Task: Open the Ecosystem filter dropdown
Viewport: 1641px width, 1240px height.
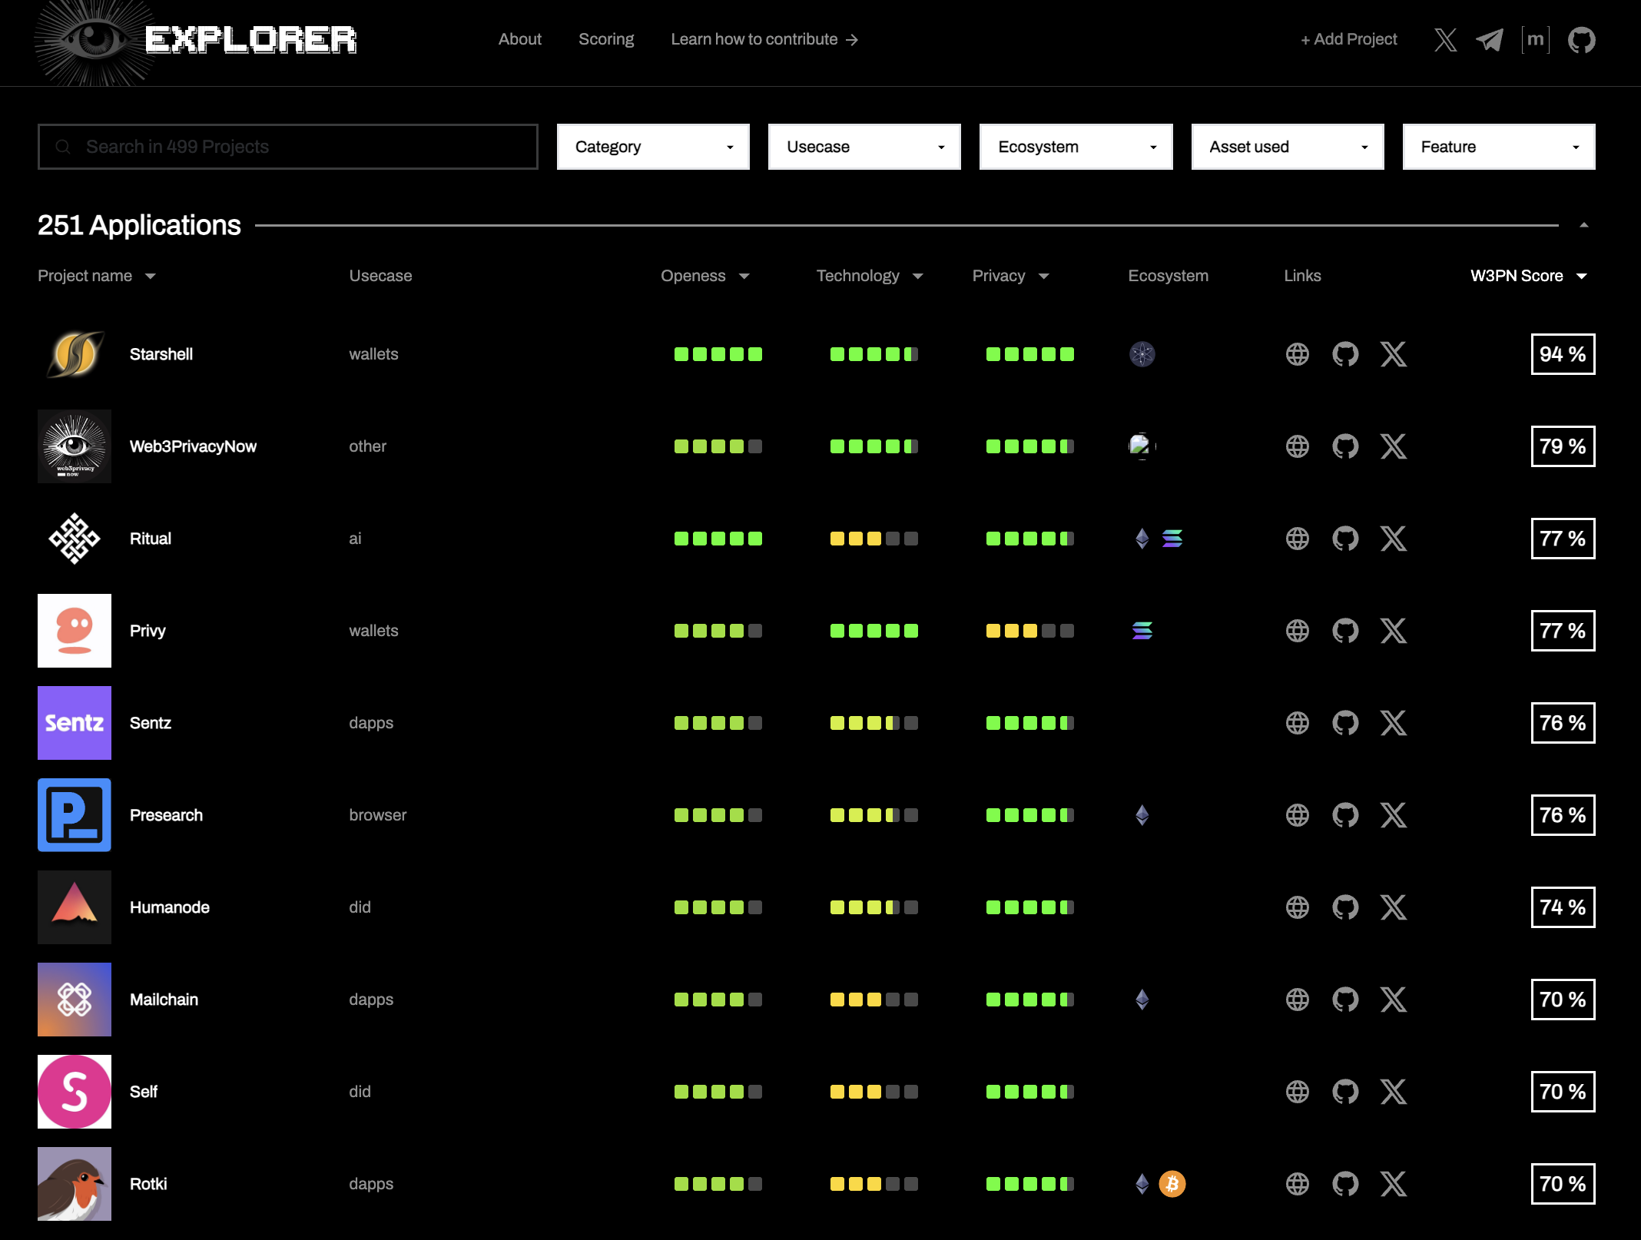Action: pos(1076,147)
